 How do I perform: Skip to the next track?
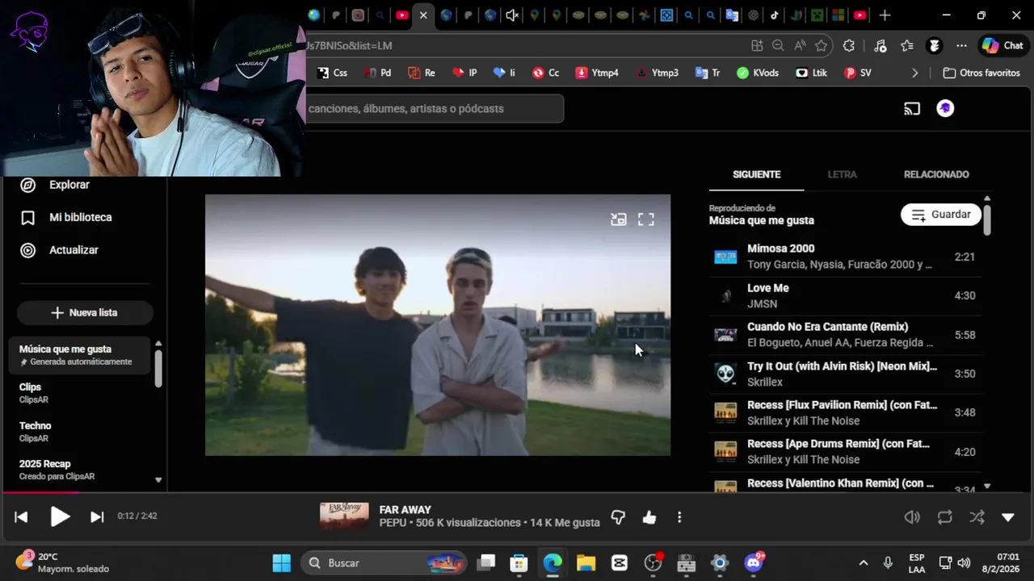97,516
